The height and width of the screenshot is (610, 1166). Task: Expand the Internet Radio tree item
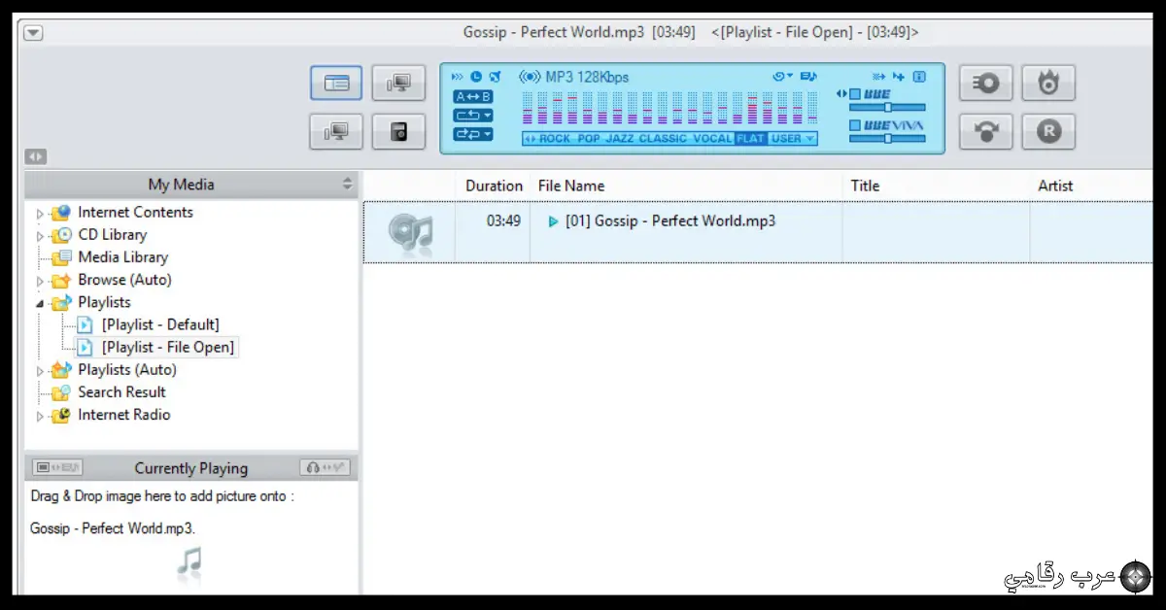(41, 415)
